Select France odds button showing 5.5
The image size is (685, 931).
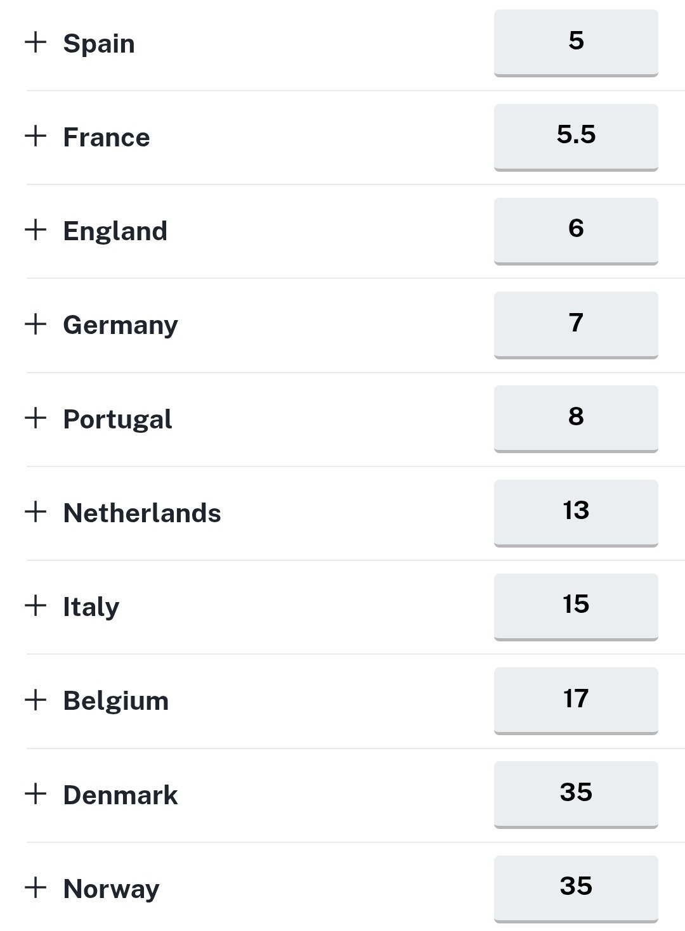click(x=576, y=136)
